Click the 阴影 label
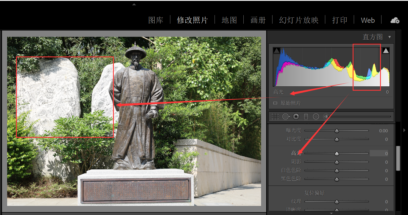This screenshot has height=215, width=408. point(296,162)
